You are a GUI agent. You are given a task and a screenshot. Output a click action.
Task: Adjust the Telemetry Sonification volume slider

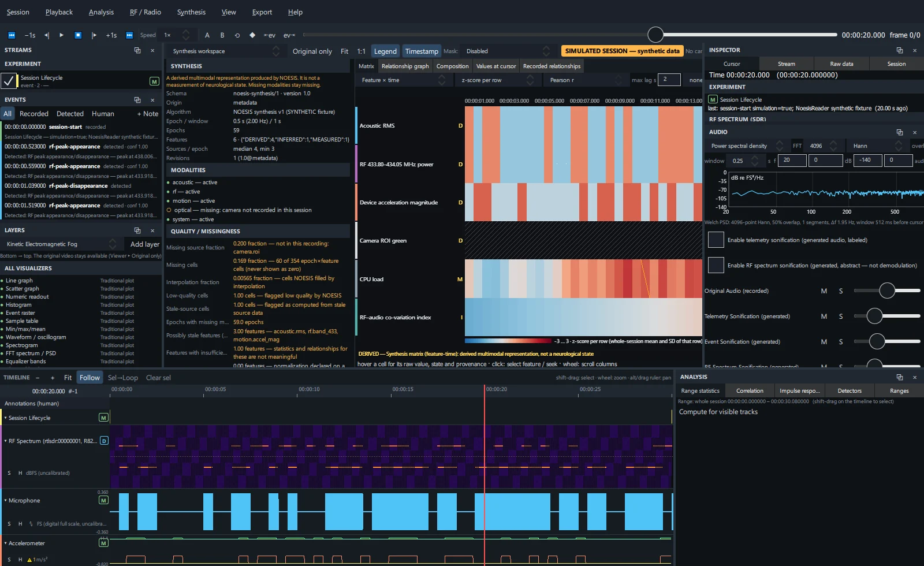coord(887,316)
